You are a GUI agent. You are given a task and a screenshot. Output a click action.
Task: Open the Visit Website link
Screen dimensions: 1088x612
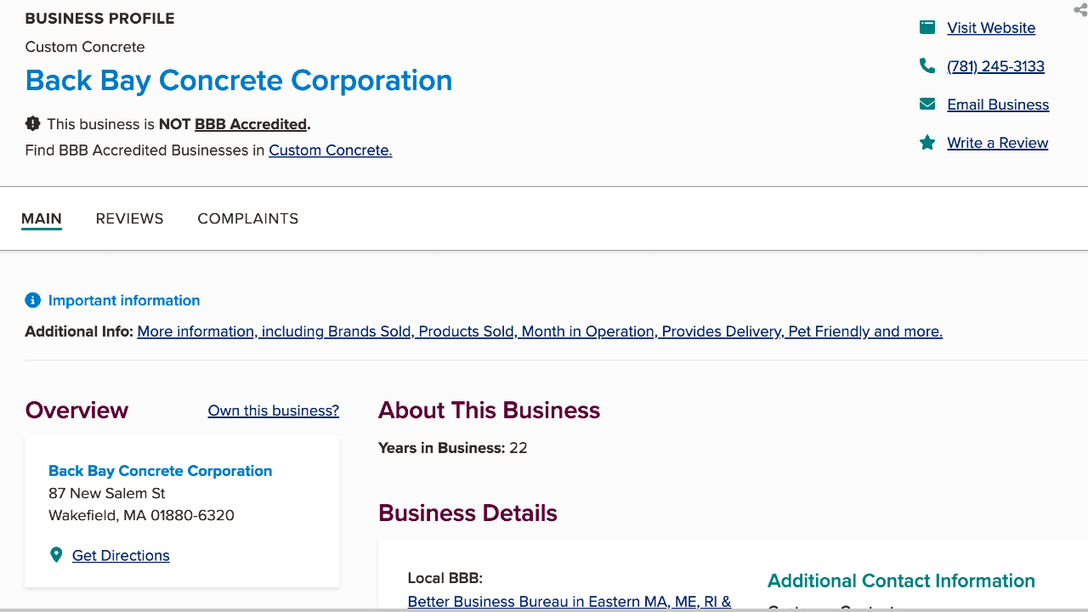(x=991, y=27)
